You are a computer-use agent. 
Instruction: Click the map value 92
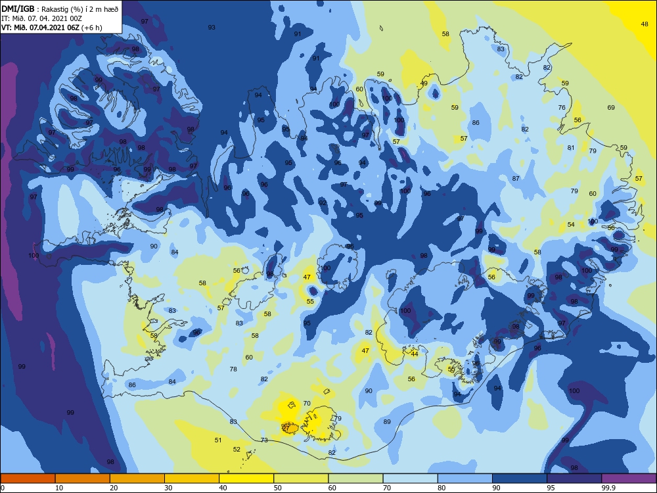(x=322, y=202)
